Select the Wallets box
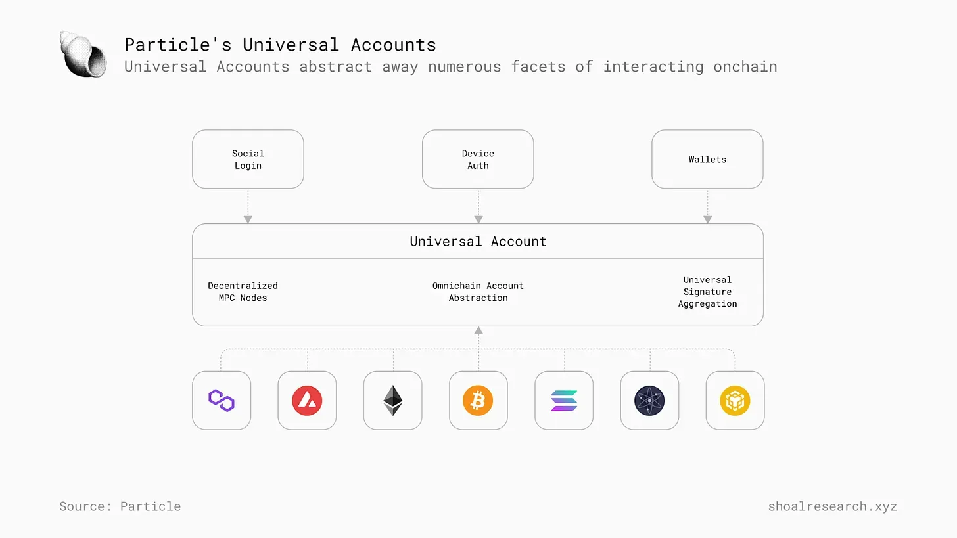This screenshot has width=957, height=538. (707, 159)
